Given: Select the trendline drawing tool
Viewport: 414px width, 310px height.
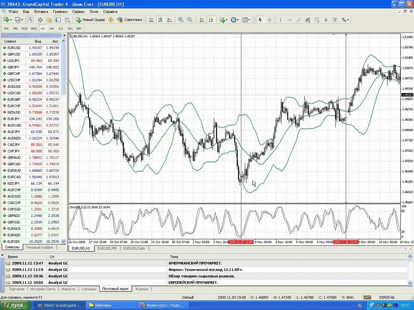Looking at the screenshot, I should tap(298, 20).
